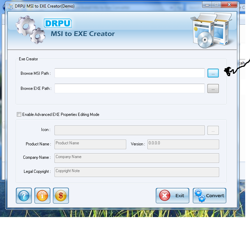Enable Advanced EXE Properties Editing Mode checkbox
Image resolution: width=250 pixels, height=227 pixels.
point(19,115)
